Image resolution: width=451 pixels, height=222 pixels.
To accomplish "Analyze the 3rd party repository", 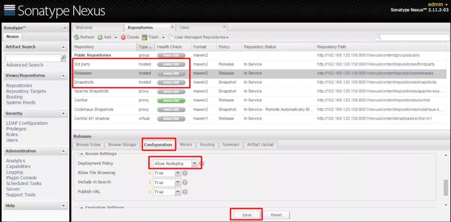I will (x=171, y=64).
